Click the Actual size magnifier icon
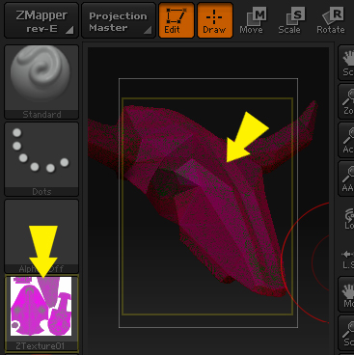Image resolution: width=354 pixels, height=355 pixels. click(x=346, y=140)
